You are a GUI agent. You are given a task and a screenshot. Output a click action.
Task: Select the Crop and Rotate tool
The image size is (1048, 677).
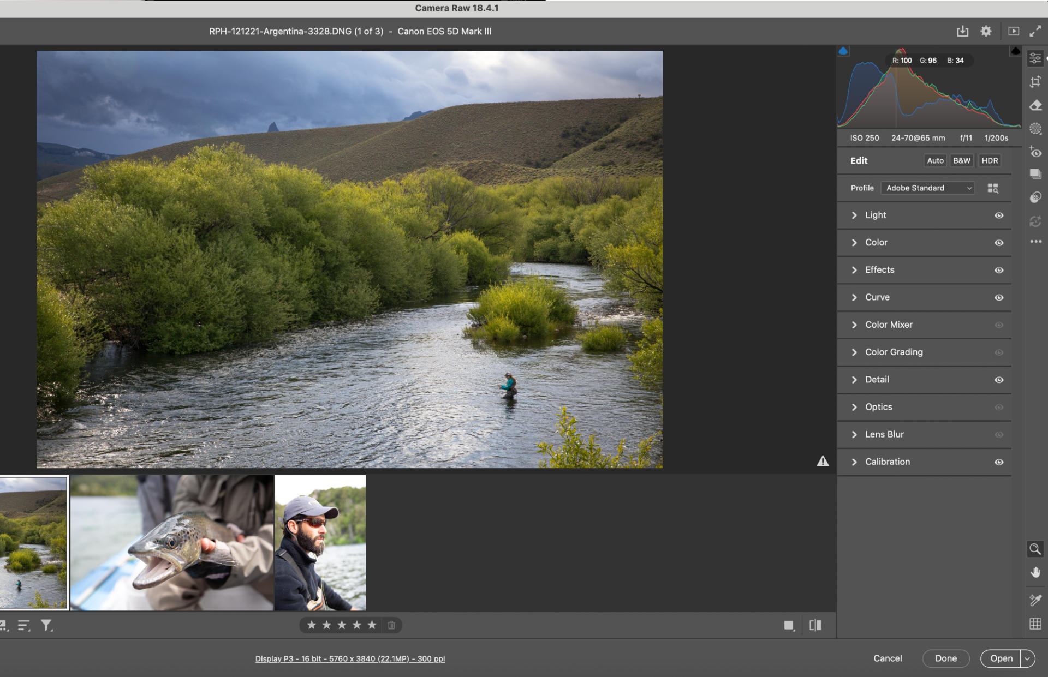pos(1035,82)
